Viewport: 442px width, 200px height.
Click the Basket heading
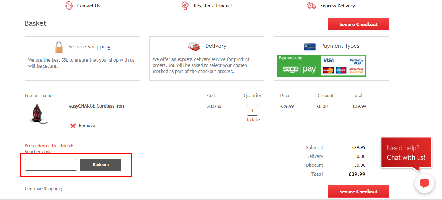point(36,23)
